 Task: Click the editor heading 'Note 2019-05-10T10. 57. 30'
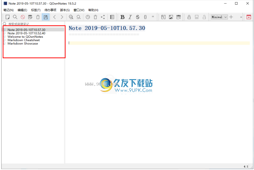point(107,28)
